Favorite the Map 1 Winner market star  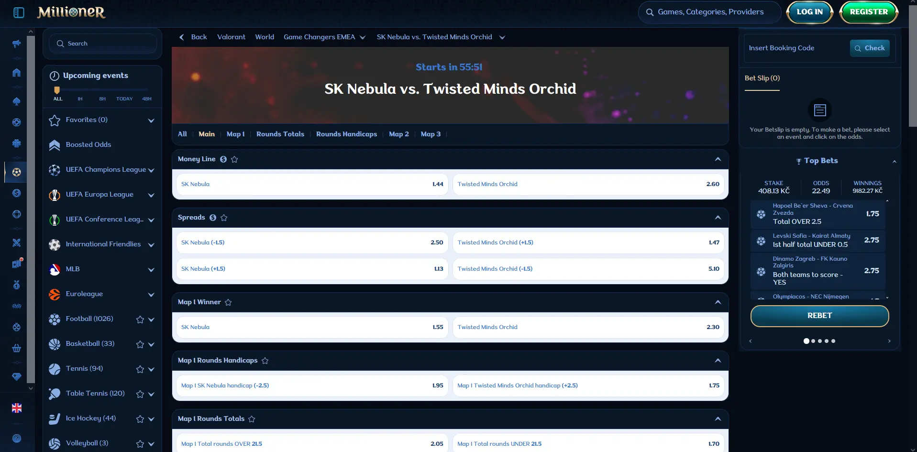(228, 302)
